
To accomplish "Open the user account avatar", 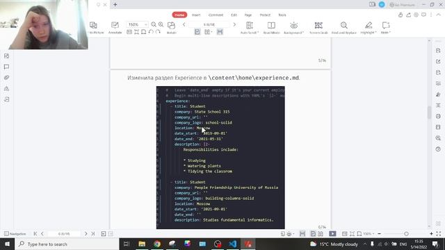I will (x=382, y=5).
